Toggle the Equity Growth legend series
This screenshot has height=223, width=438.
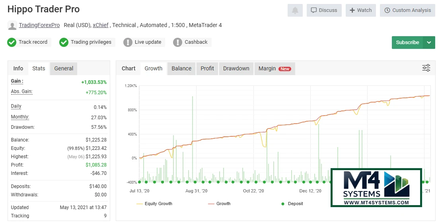(x=154, y=204)
